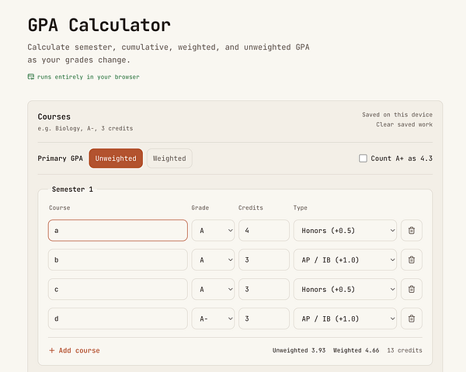The image size is (466, 372).
Task: Expand the Honors type dropdown for course c
Action: [x=345, y=289]
